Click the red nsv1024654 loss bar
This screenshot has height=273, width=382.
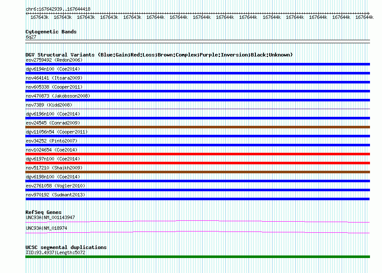[197, 154]
